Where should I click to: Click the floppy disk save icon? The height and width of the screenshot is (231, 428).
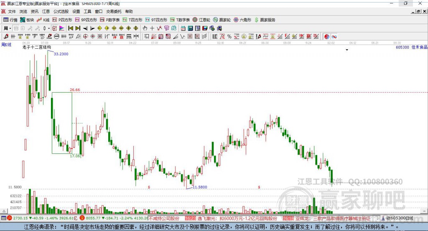pyautogui.click(x=205, y=28)
